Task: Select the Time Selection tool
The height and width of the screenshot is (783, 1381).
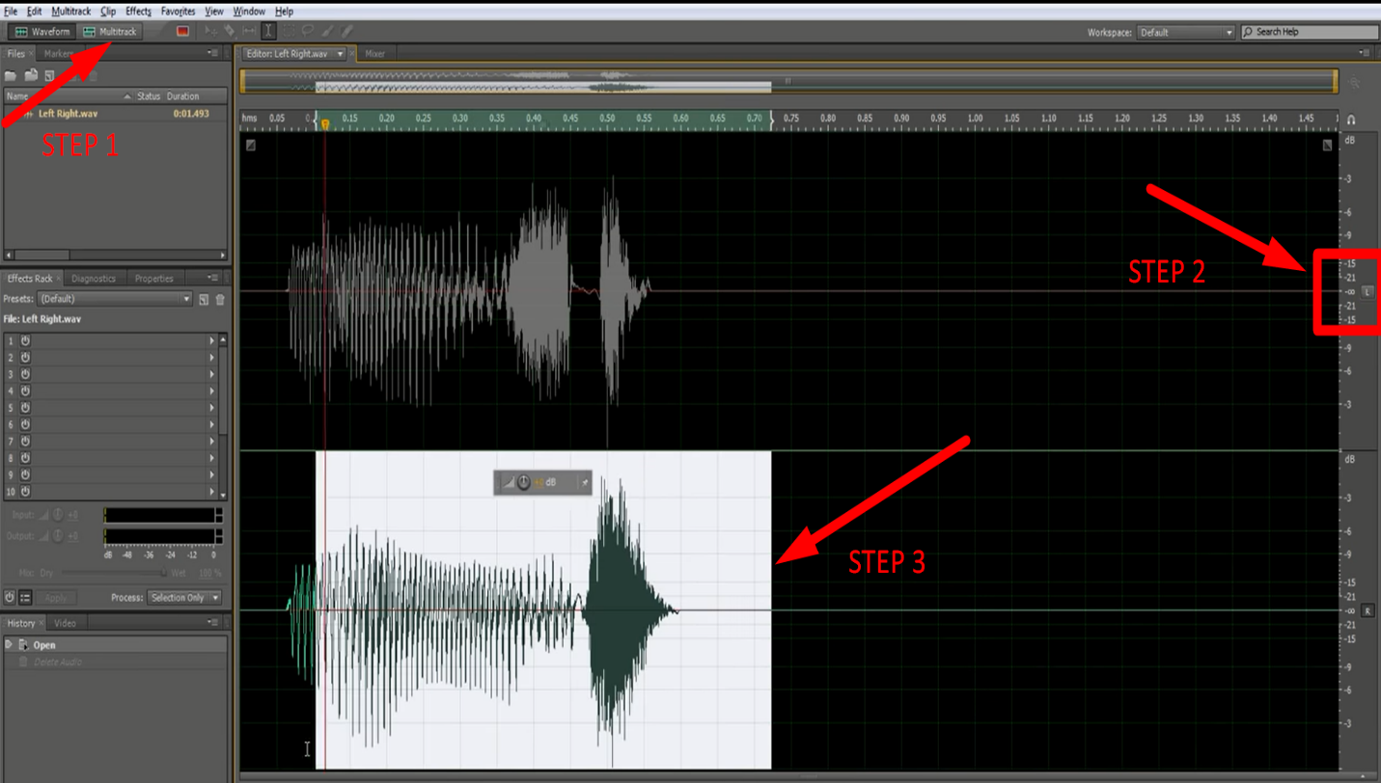Action: coord(268,31)
